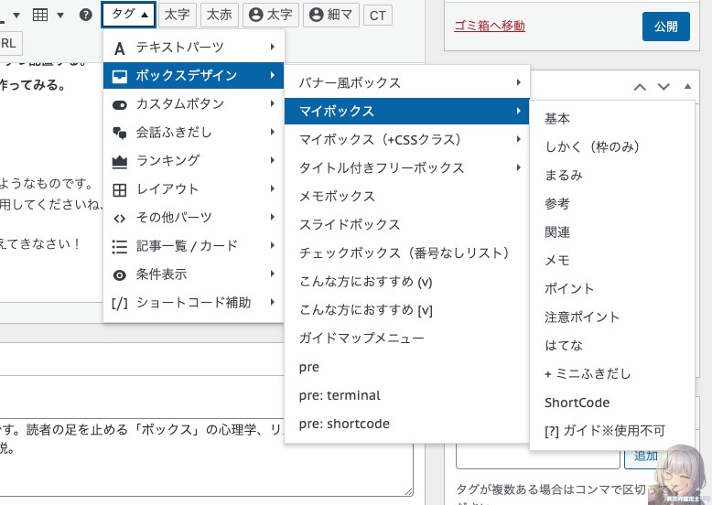Click the eye icon for 条件表示

coord(119,274)
